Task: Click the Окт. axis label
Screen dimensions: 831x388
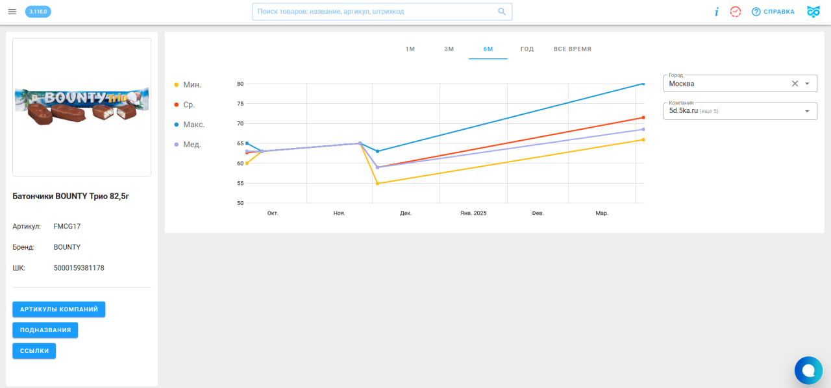Action: tap(273, 213)
